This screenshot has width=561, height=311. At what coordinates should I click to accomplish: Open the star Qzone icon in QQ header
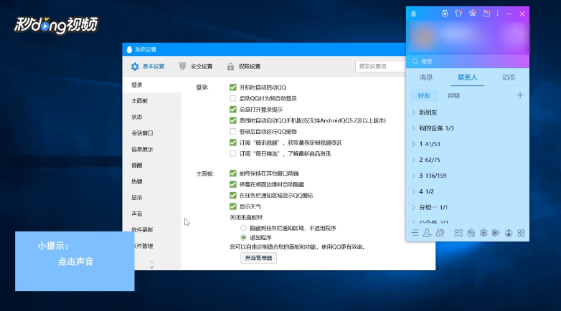click(x=473, y=14)
